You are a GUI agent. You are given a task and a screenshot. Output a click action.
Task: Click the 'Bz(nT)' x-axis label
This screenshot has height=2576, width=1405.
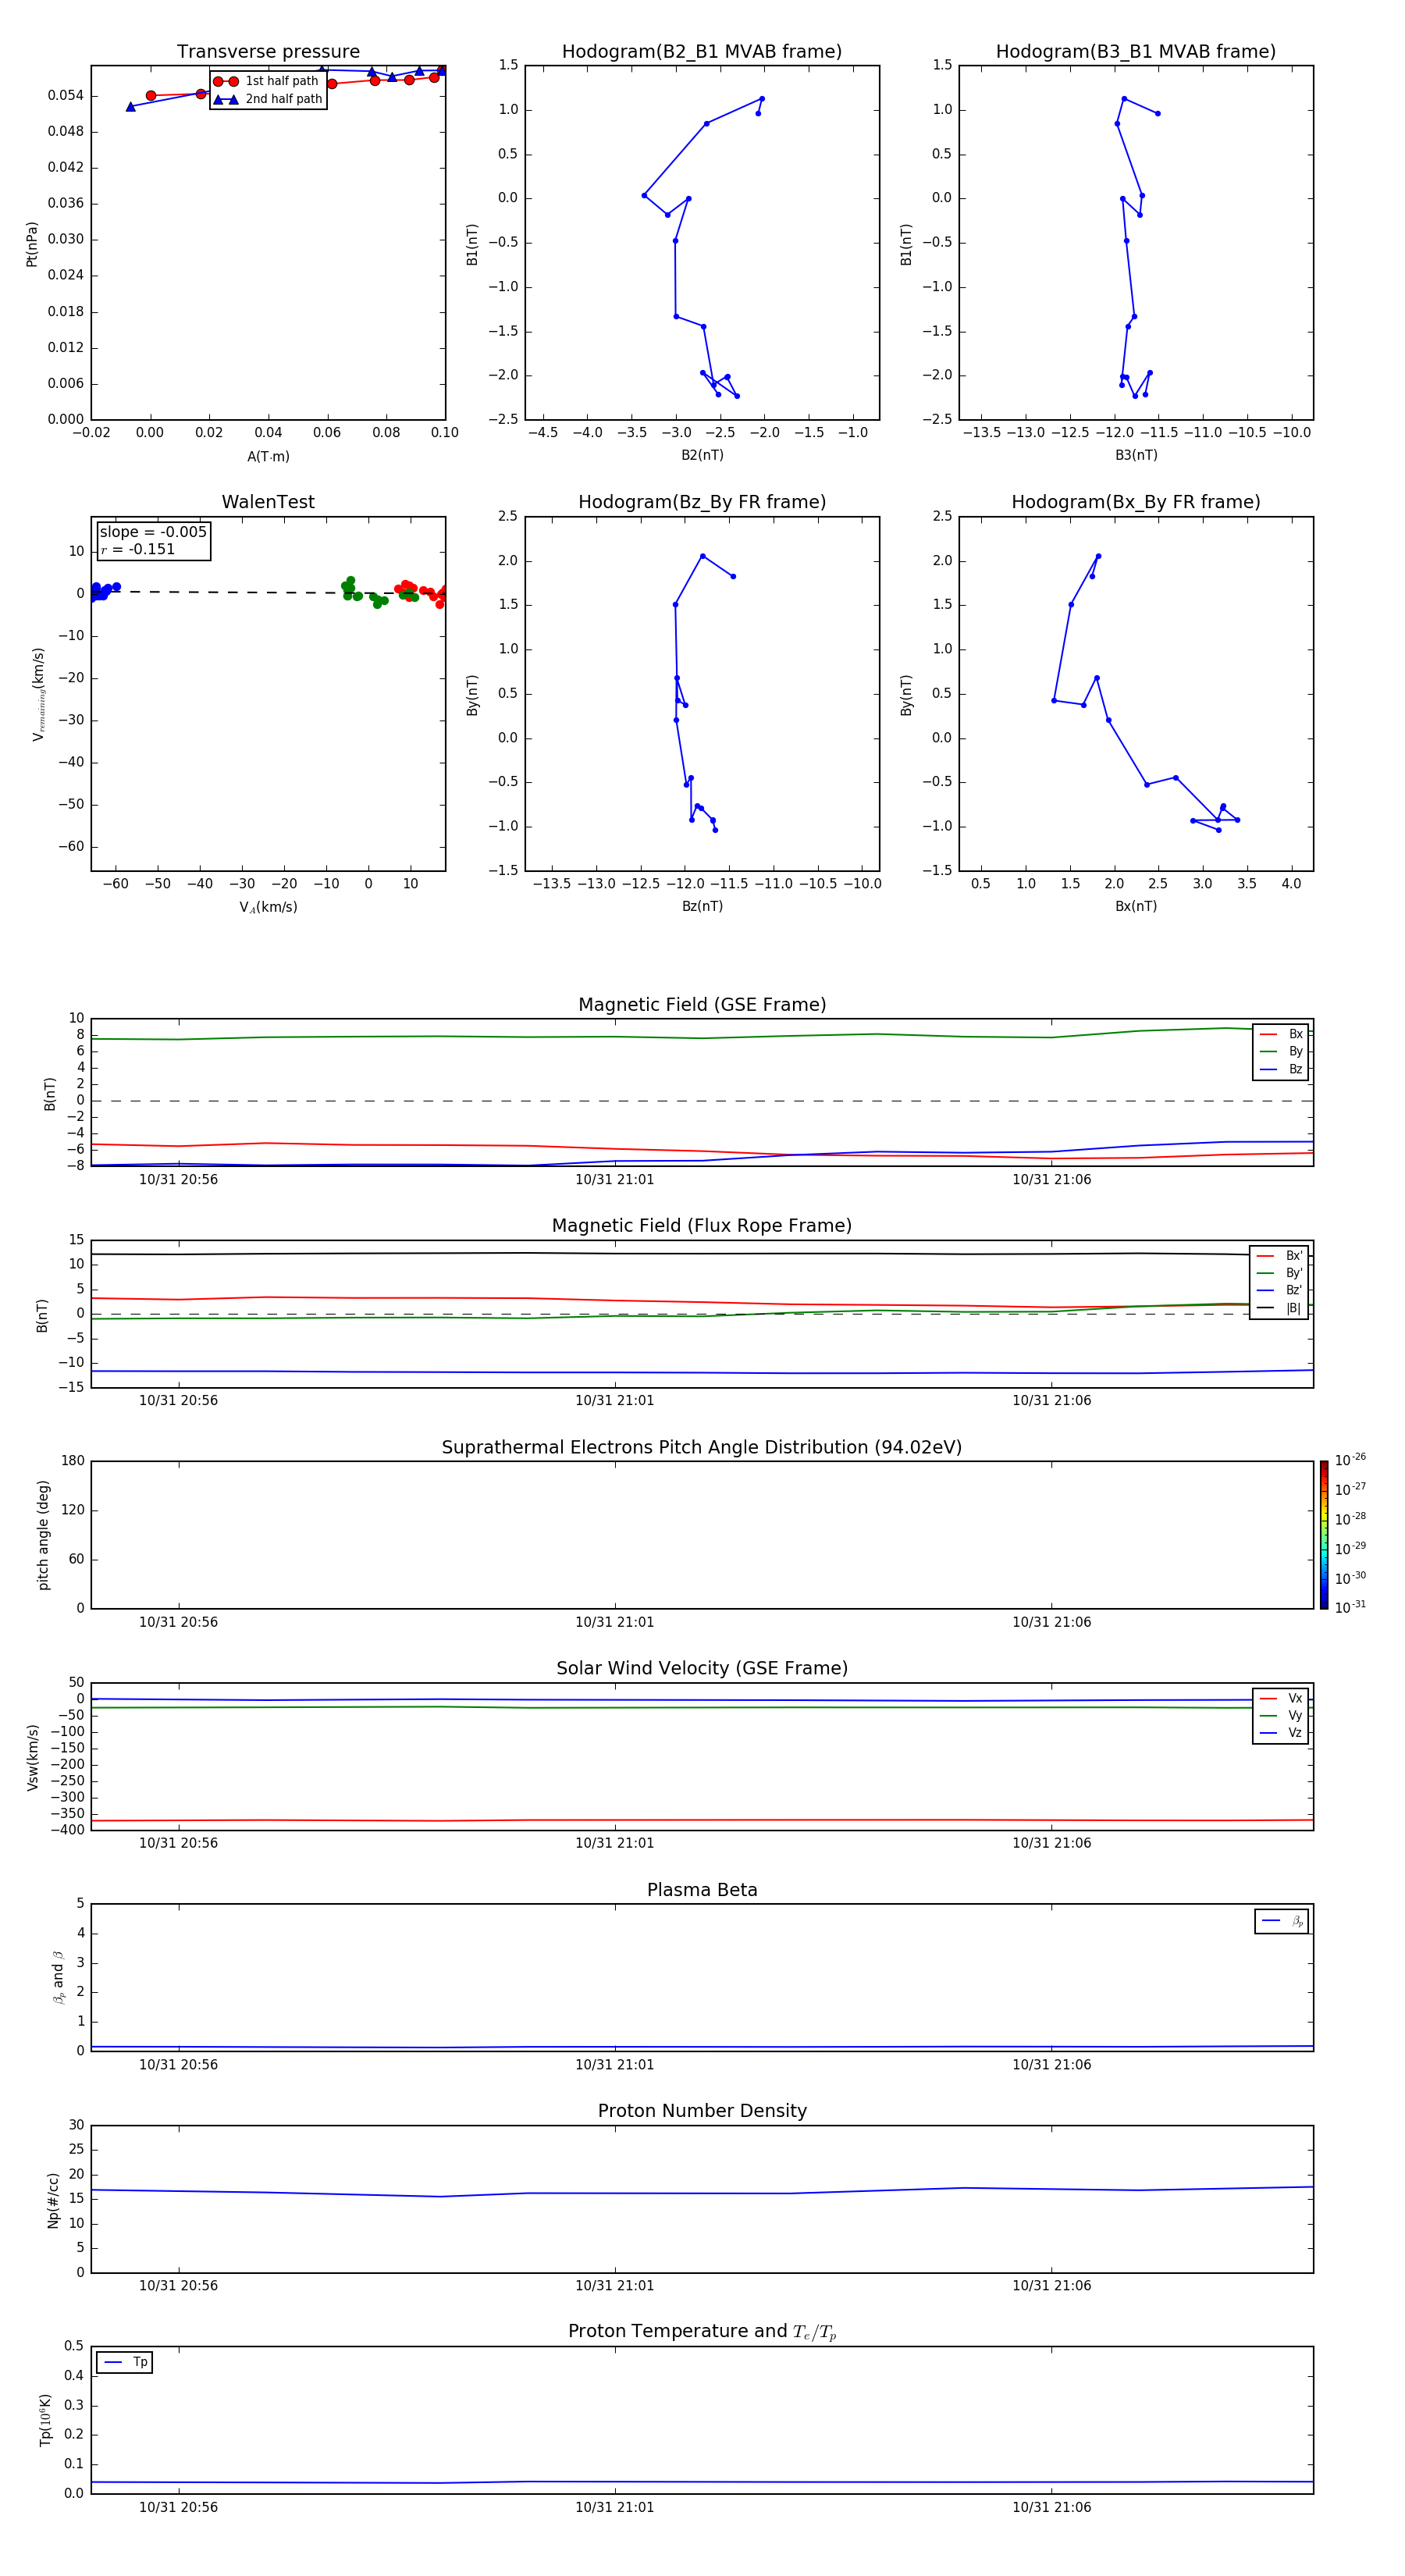pyautogui.click(x=702, y=906)
